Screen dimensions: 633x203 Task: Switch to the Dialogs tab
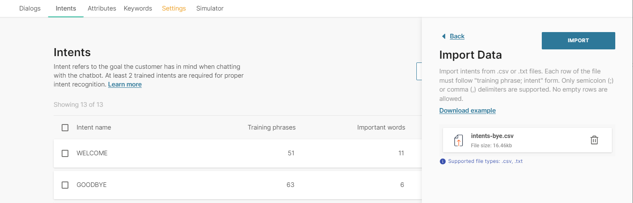[30, 8]
